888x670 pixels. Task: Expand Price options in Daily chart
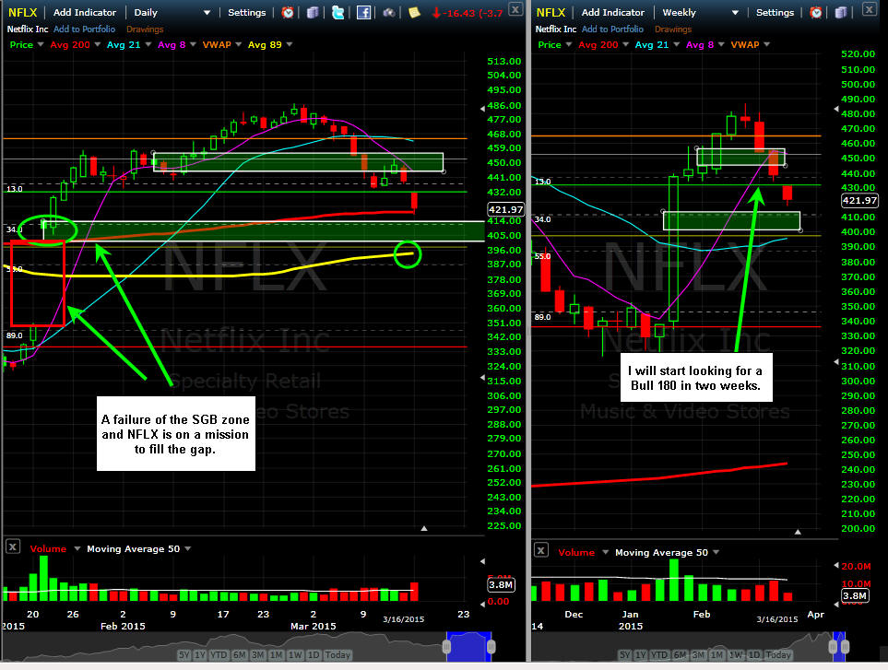tap(41, 45)
